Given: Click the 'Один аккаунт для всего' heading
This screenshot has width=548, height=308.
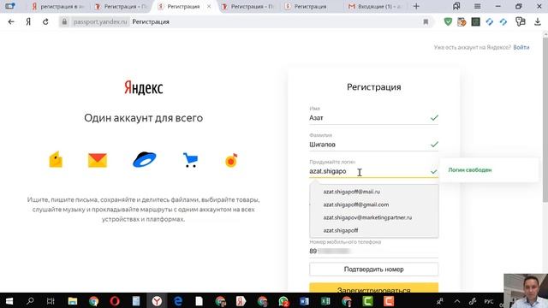Looking at the screenshot, I should tap(143, 118).
